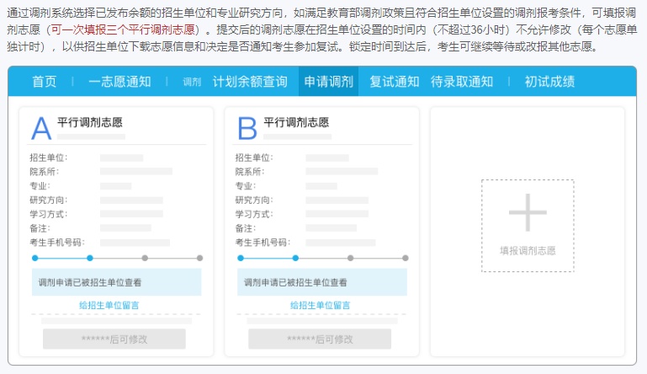Click the third gray progress dot in card B
Screen dimensions: 647x374
point(351,258)
